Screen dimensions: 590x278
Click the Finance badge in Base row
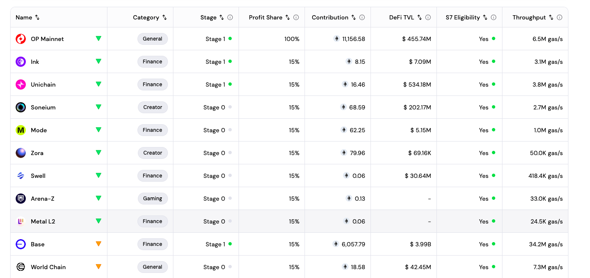[153, 244]
